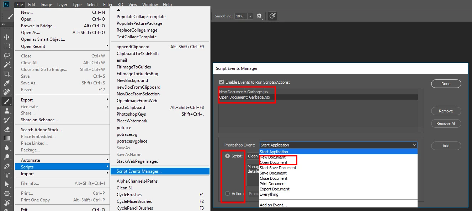The width and height of the screenshot is (472, 211).
Task: Select the Magic Wand tool
Action: [x=6, y=65]
